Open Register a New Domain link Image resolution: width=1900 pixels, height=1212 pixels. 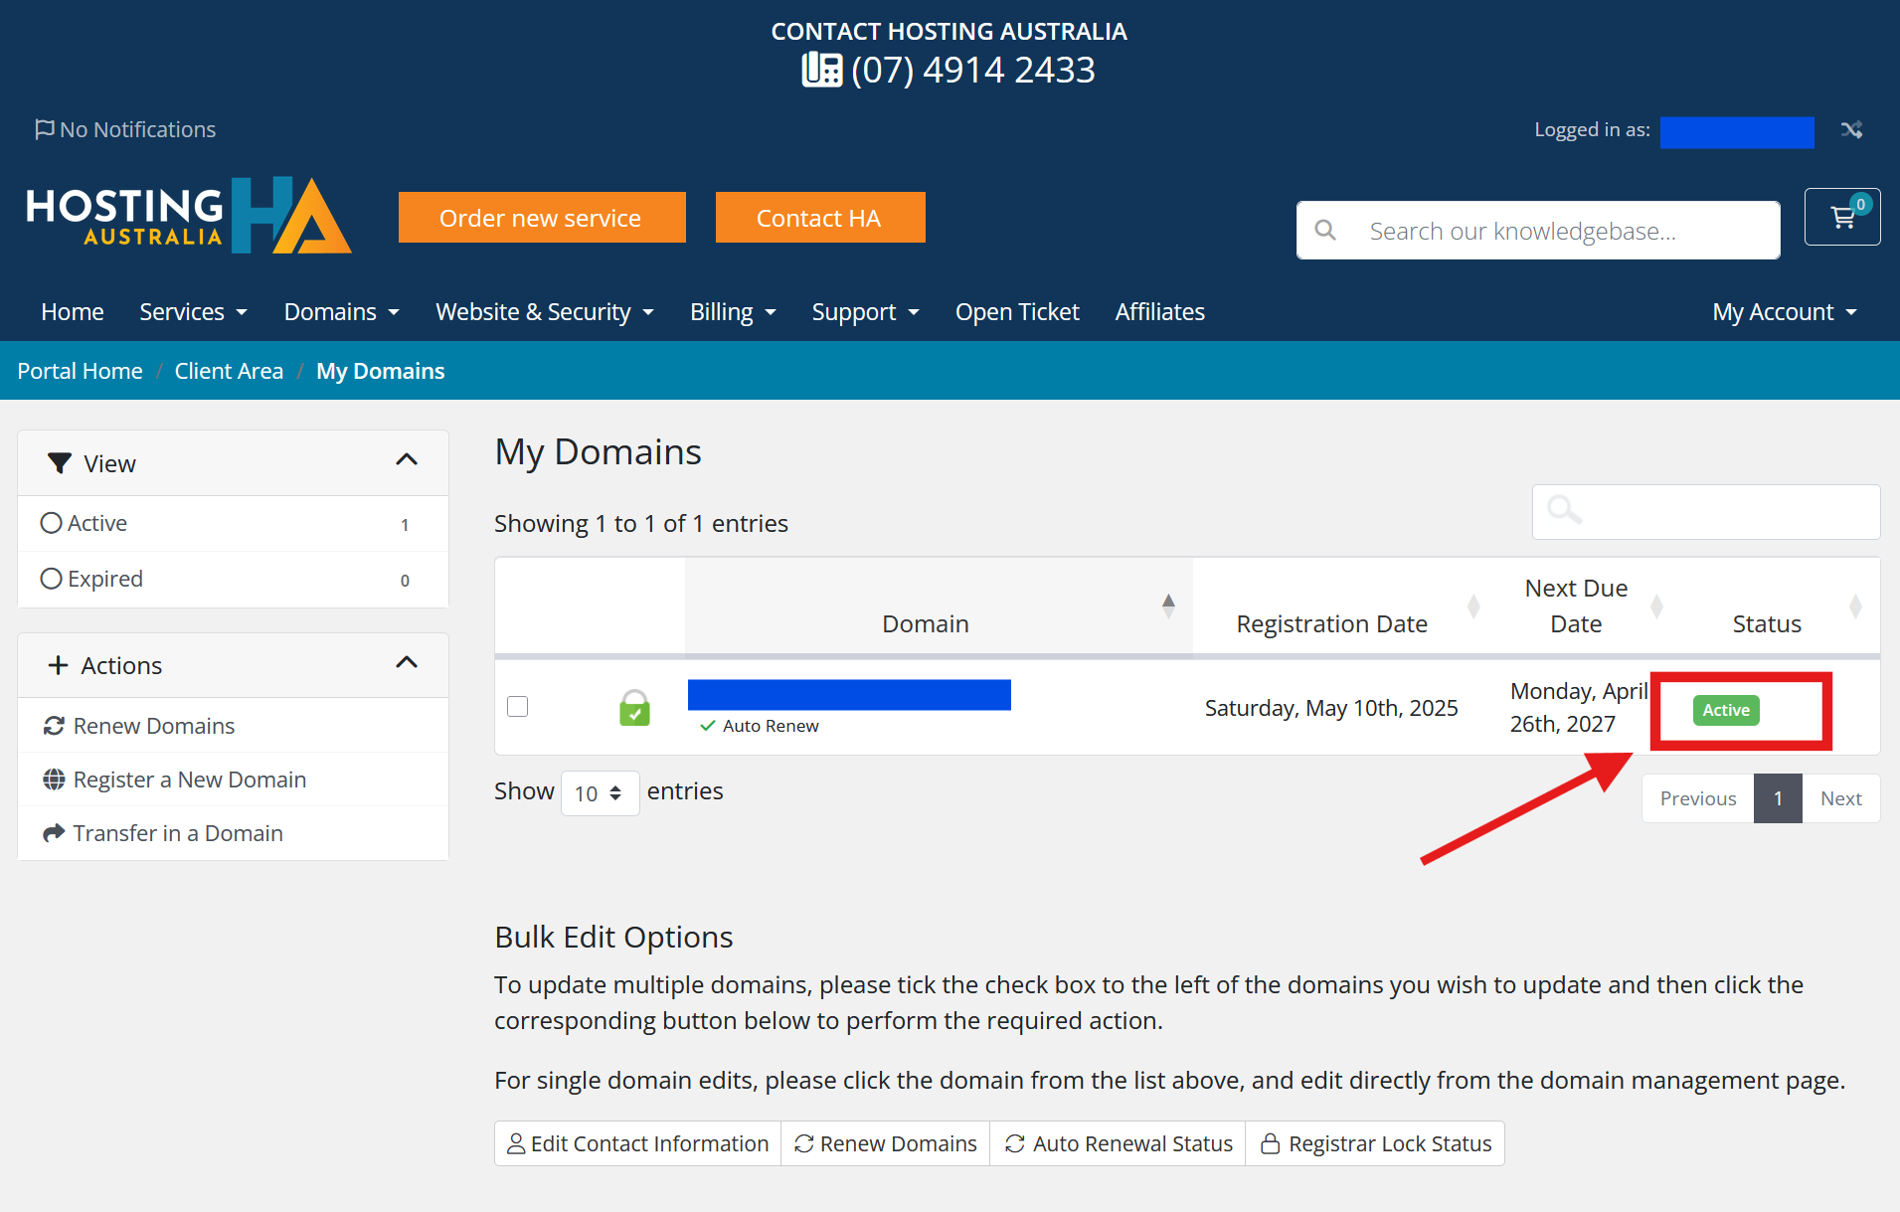[x=233, y=779]
